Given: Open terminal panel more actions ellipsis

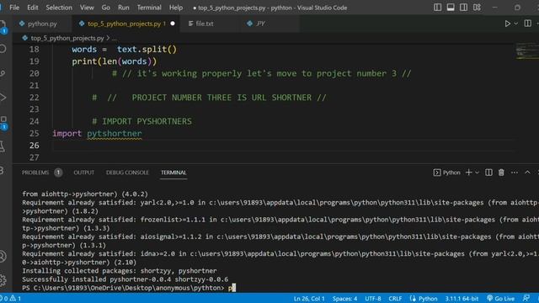Looking at the screenshot, I should coord(515,173).
